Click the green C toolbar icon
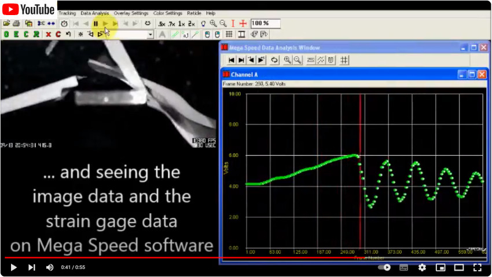This screenshot has height=277, width=492. [x=27, y=34]
